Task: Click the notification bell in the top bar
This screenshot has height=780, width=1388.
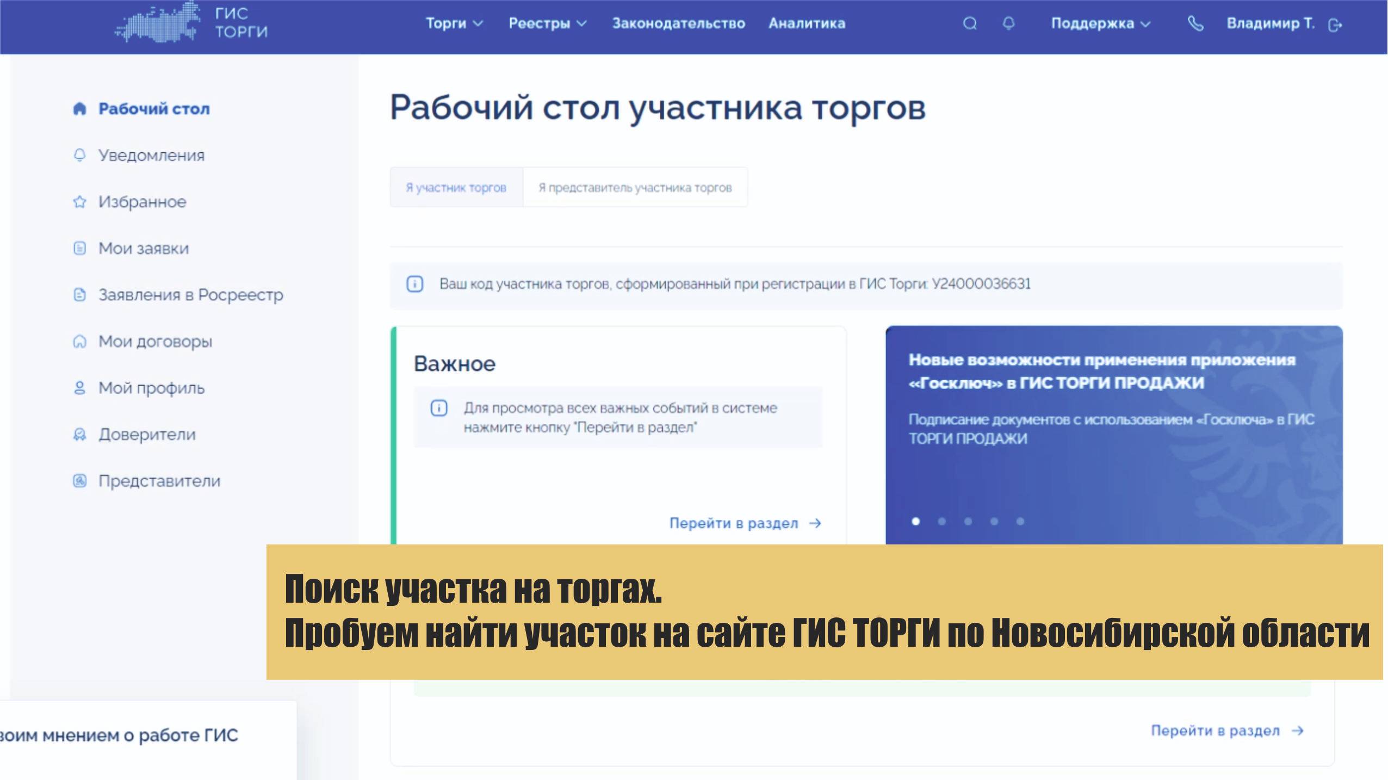Action: 1009,23
